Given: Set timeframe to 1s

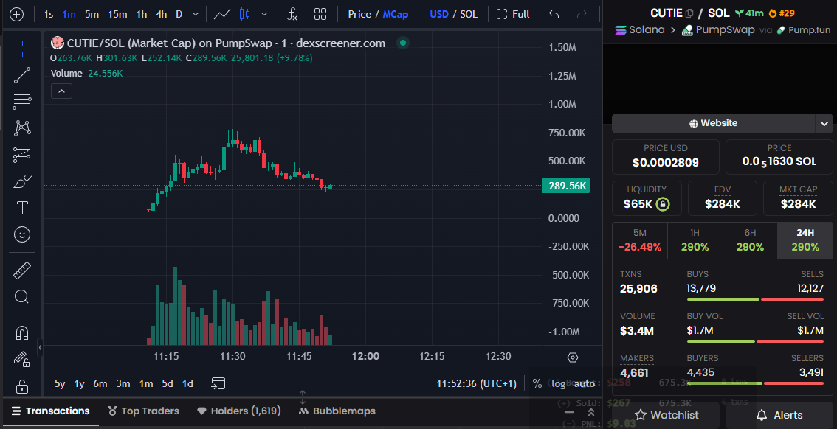Looking at the screenshot, I should pos(49,15).
